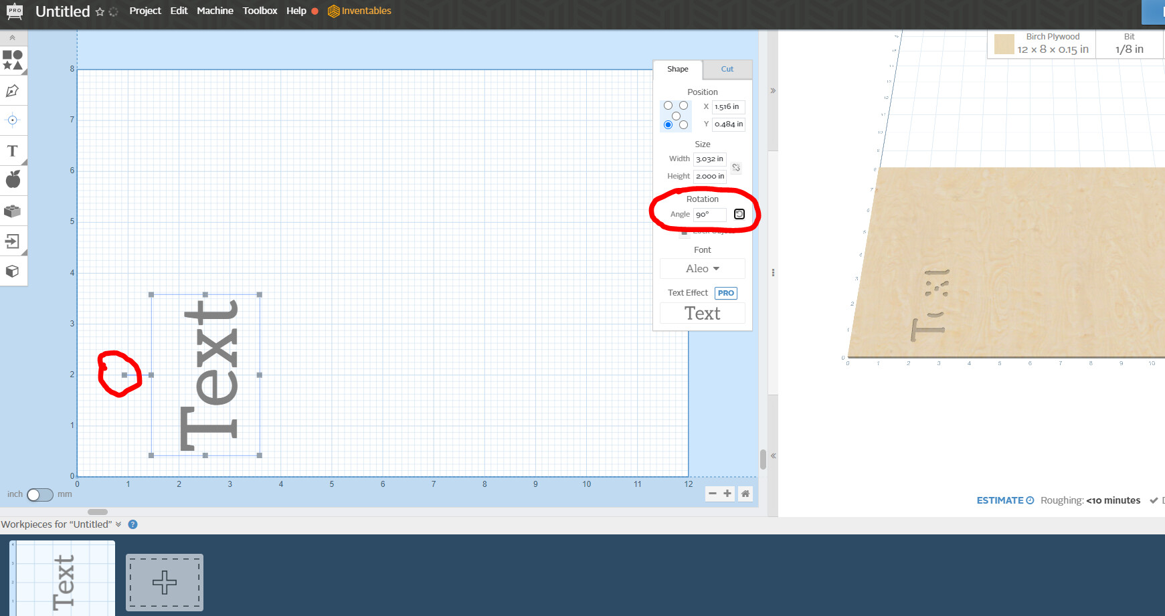The width and height of the screenshot is (1165, 616).
Task: Click the Import file icon
Action: [13, 241]
